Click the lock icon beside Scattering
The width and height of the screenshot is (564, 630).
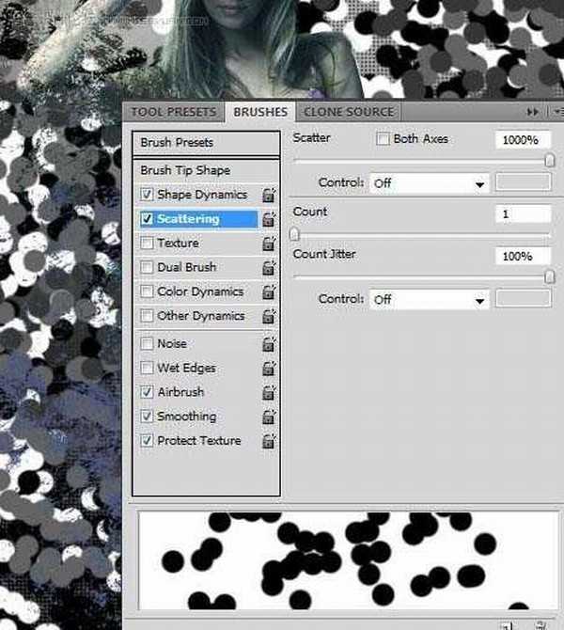tap(269, 220)
